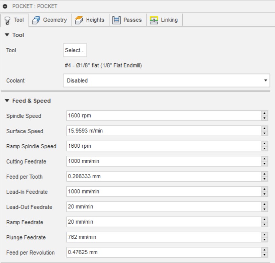Increase Surface Speed with up arrow
This screenshot has width=275, height=263.
click(x=264, y=128)
